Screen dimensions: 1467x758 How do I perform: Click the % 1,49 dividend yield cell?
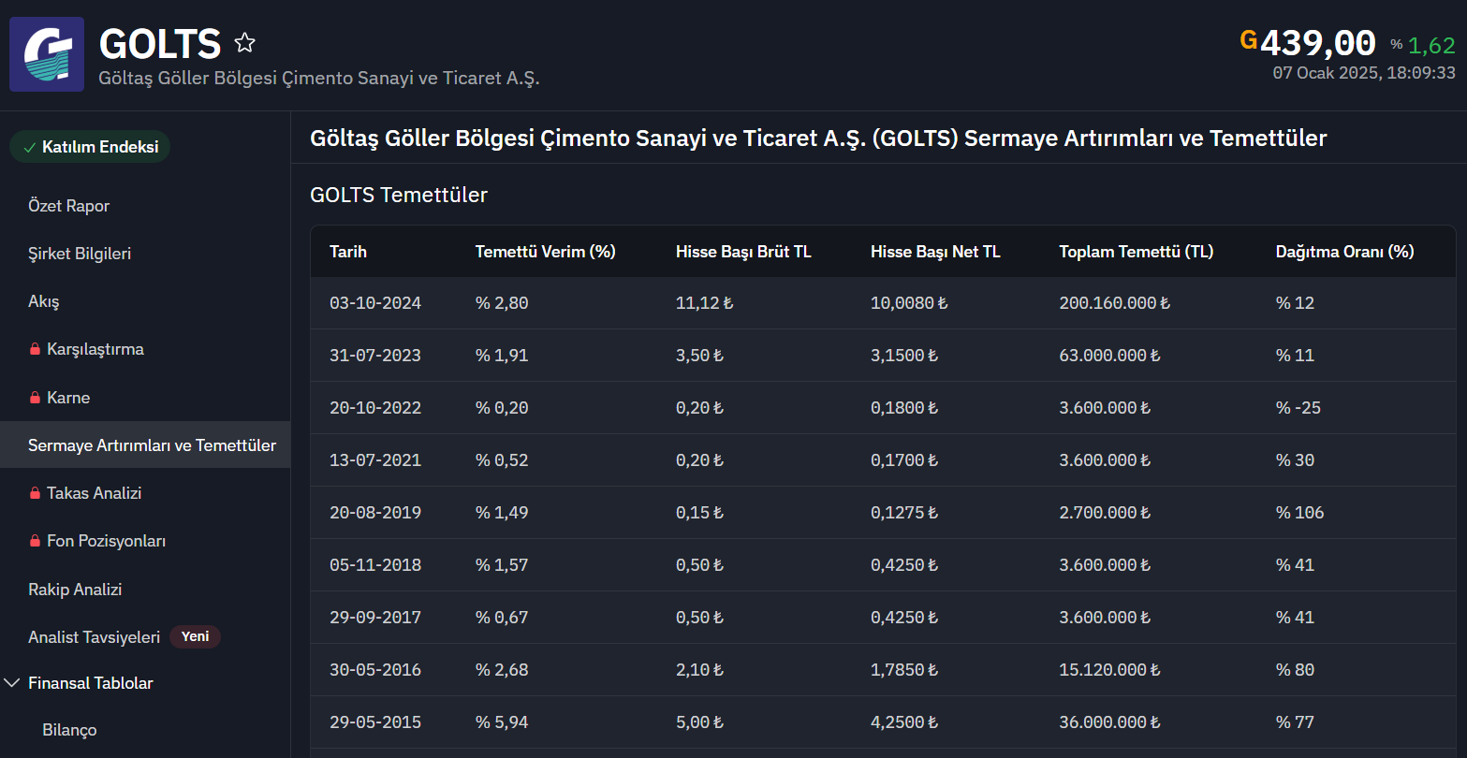pyautogui.click(x=502, y=513)
